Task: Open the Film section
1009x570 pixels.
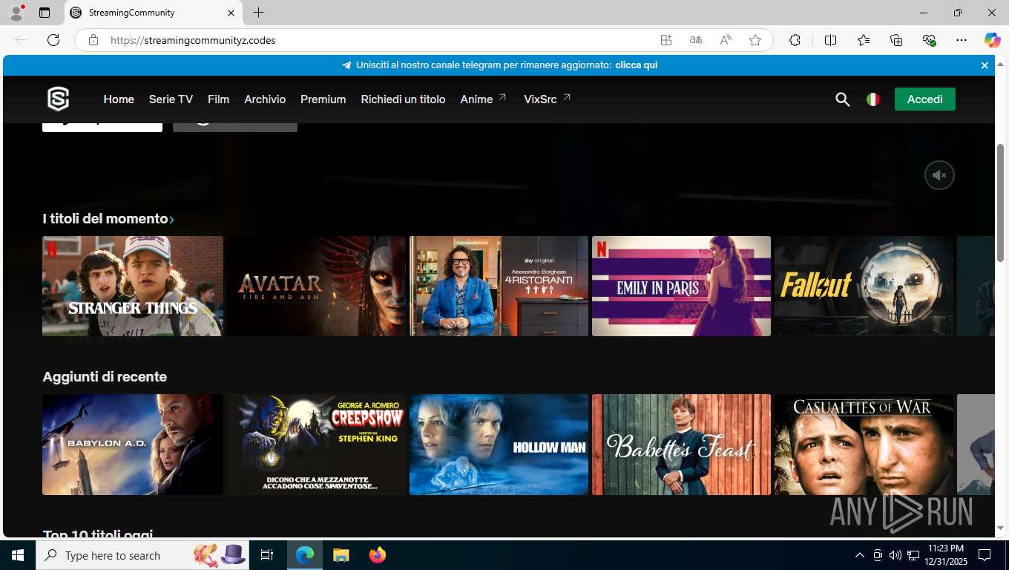Action: click(218, 99)
